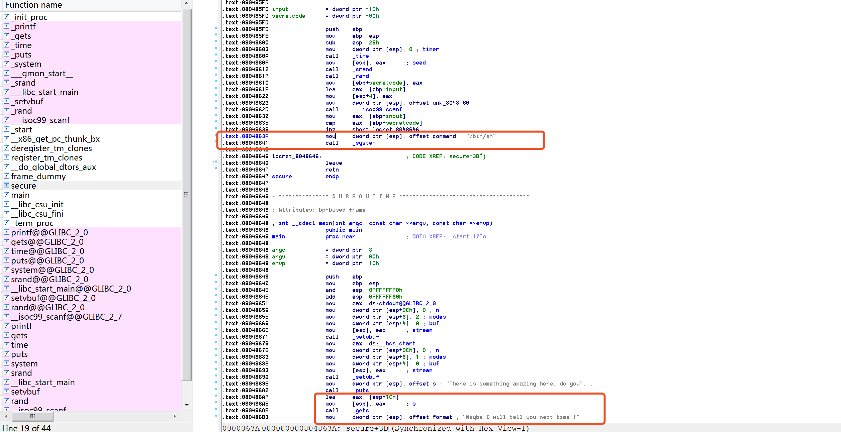Select puts@@GLIBC_2_0 entry
841x432 pixels.
click(48, 260)
